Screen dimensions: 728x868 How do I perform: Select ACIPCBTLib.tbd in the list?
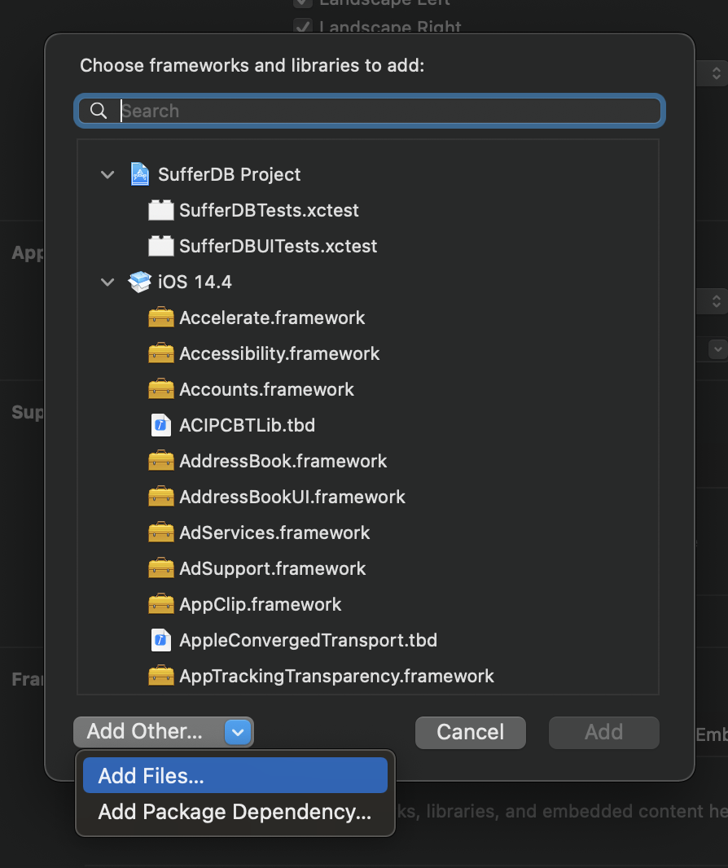368,425
